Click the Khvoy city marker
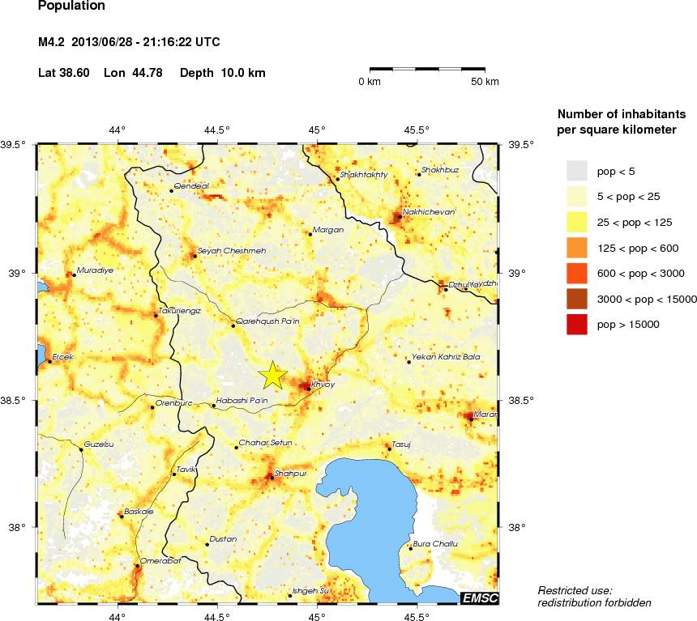 pyautogui.click(x=309, y=388)
